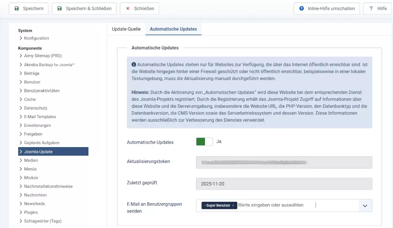Open Geplante Aufgaben settings
The width and height of the screenshot is (393, 228).
coord(42,142)
